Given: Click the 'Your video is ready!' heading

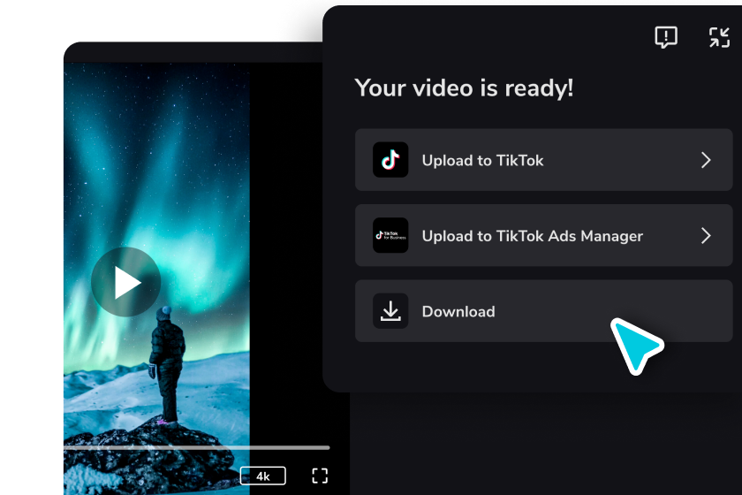Looking at the screenshot, I should point(465,88).
